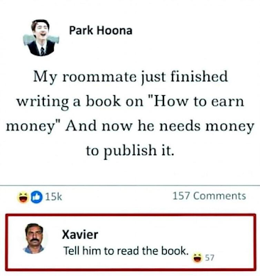Open the 15k reactions count
The width and height of the screenshot is (260, 276).
point(54,197)
